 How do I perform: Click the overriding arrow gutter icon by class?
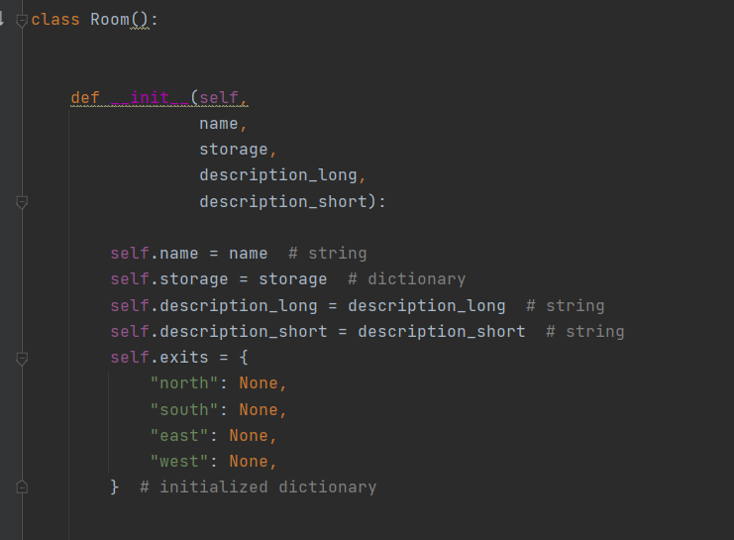point(1,19)
